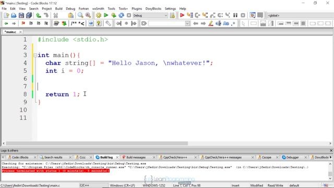
Task: Open target selection dialog icon beside Debug
Action: click(x=172, y=15)
